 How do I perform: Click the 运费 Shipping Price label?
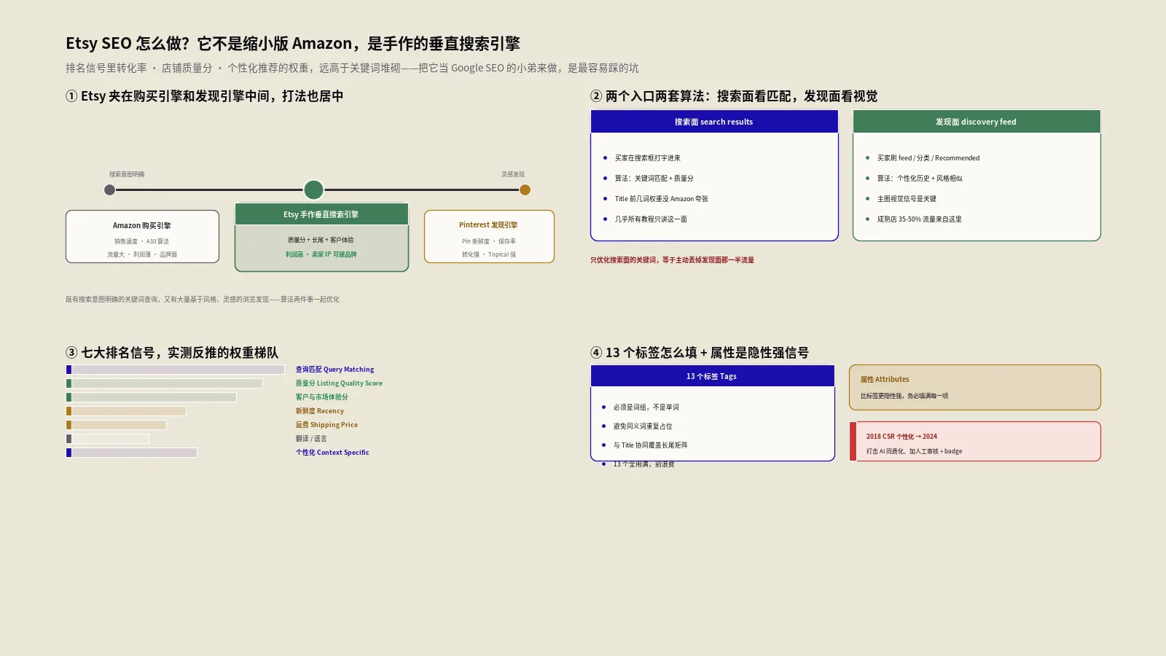point(326,425)
